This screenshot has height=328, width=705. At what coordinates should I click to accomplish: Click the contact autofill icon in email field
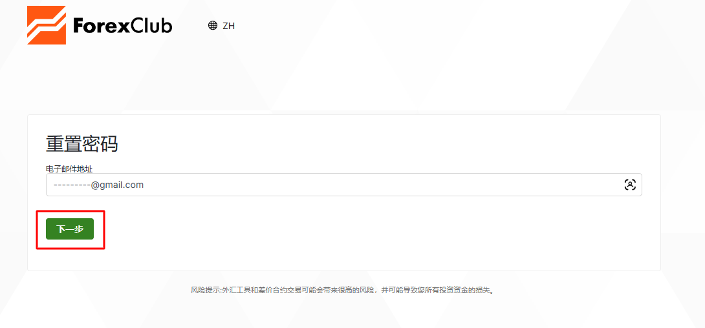(x=630, y=185)
